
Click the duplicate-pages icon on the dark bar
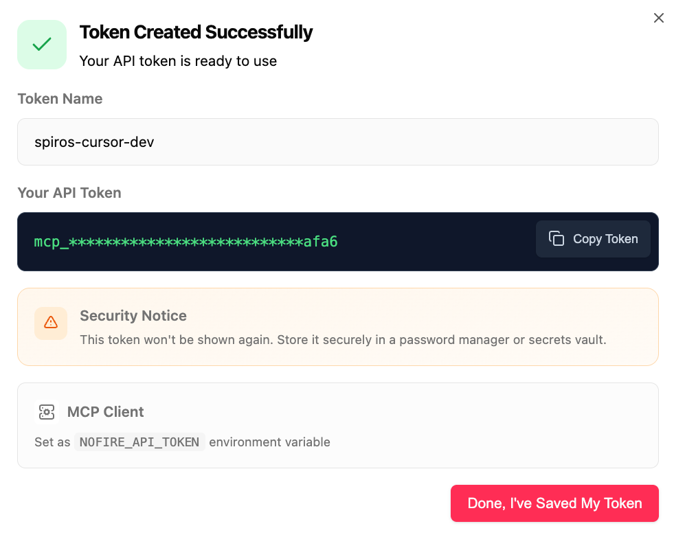(557, 238)
